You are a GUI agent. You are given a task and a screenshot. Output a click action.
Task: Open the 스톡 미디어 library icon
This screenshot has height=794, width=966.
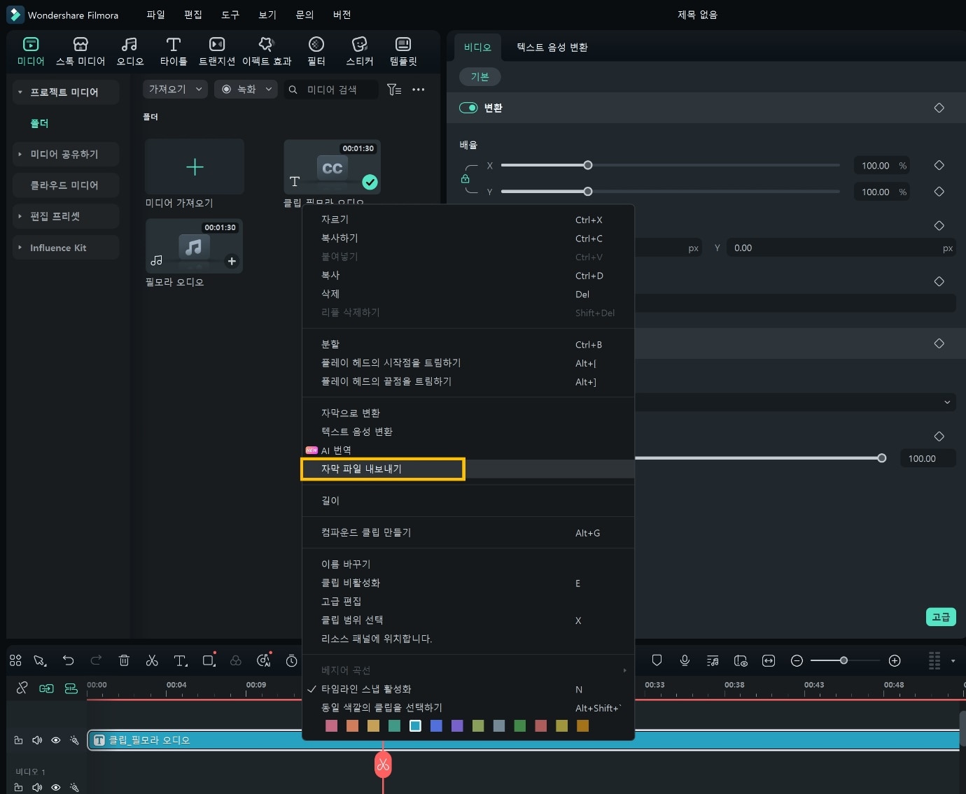(x=80, y=45)
